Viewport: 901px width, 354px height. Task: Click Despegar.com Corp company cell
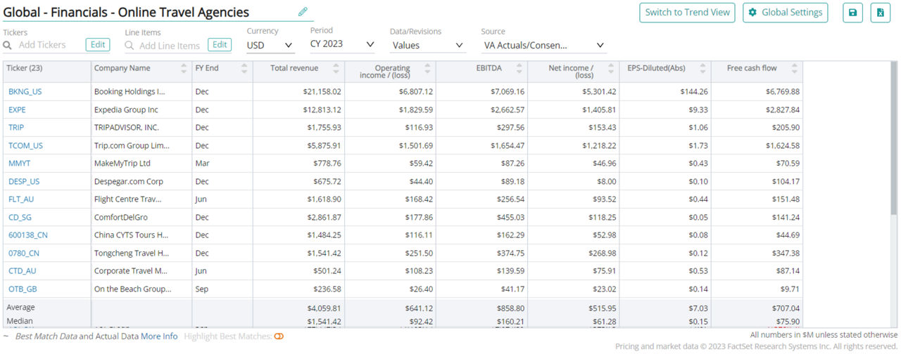click(141, 181)
